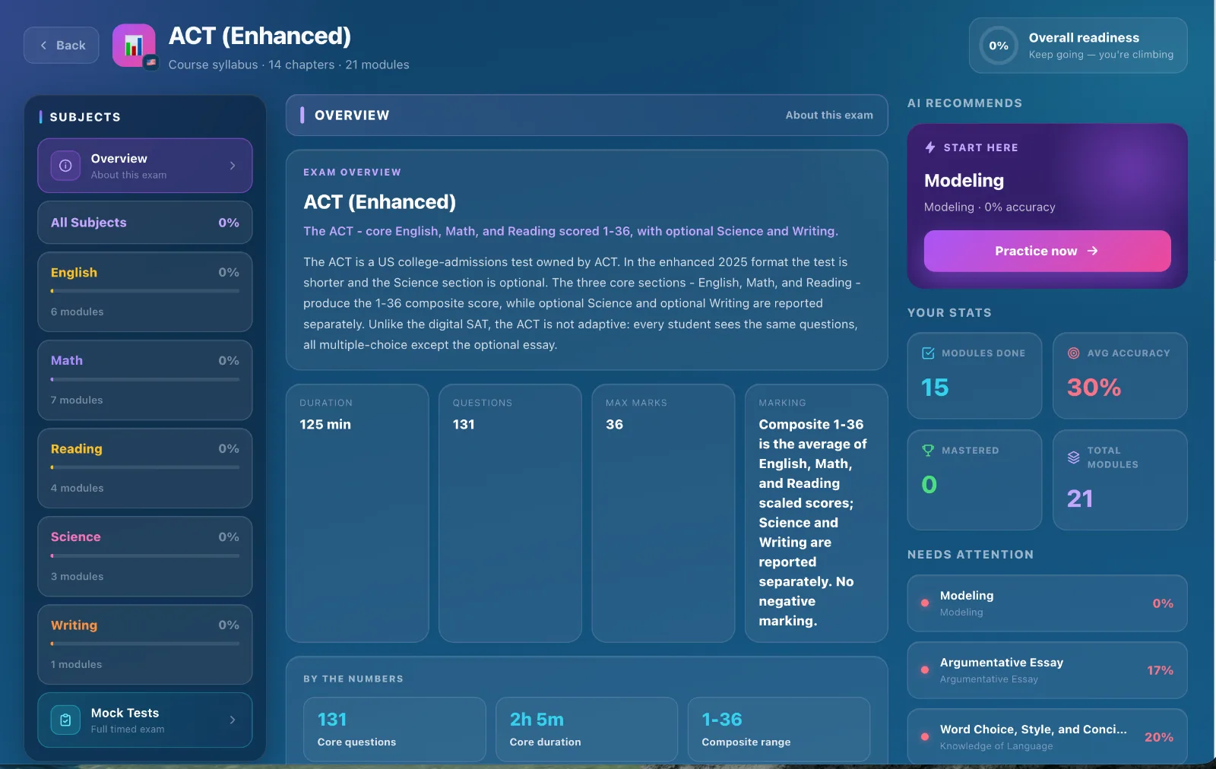Open Word Choice, Style, and Conci... item

(x=1047, y=736)
